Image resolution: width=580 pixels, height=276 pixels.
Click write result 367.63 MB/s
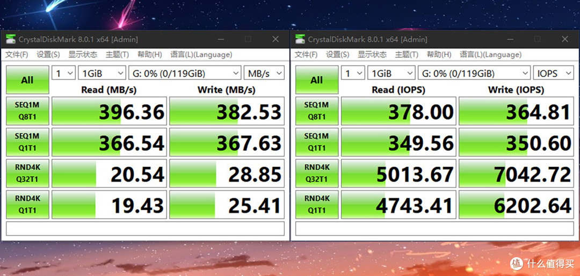point(227,142)
